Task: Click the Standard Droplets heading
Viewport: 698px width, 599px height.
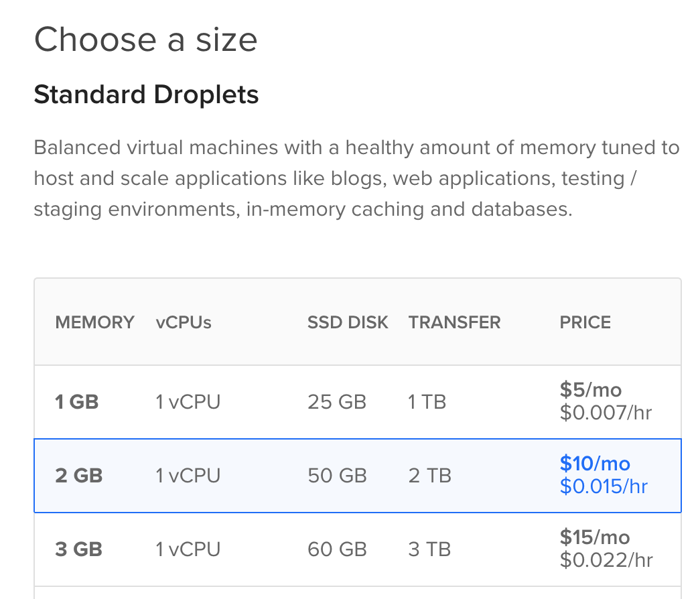Action: [146, 94]
